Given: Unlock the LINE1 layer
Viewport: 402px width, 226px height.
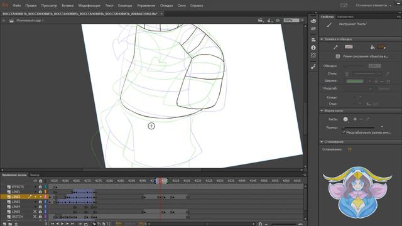Looking at the screenshot, I should click(40, 192).
